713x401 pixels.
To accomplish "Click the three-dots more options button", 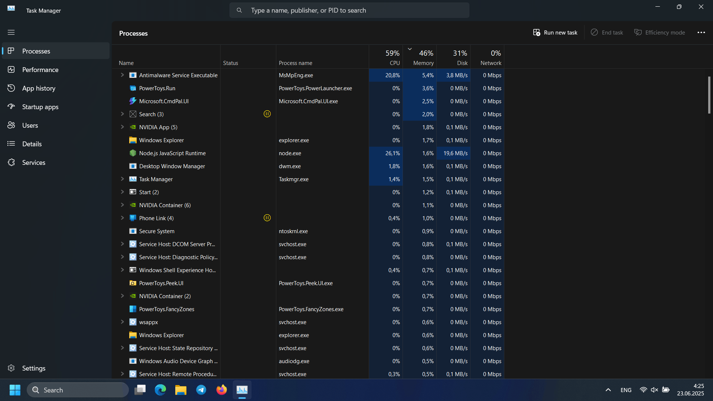I will (701, 33).
